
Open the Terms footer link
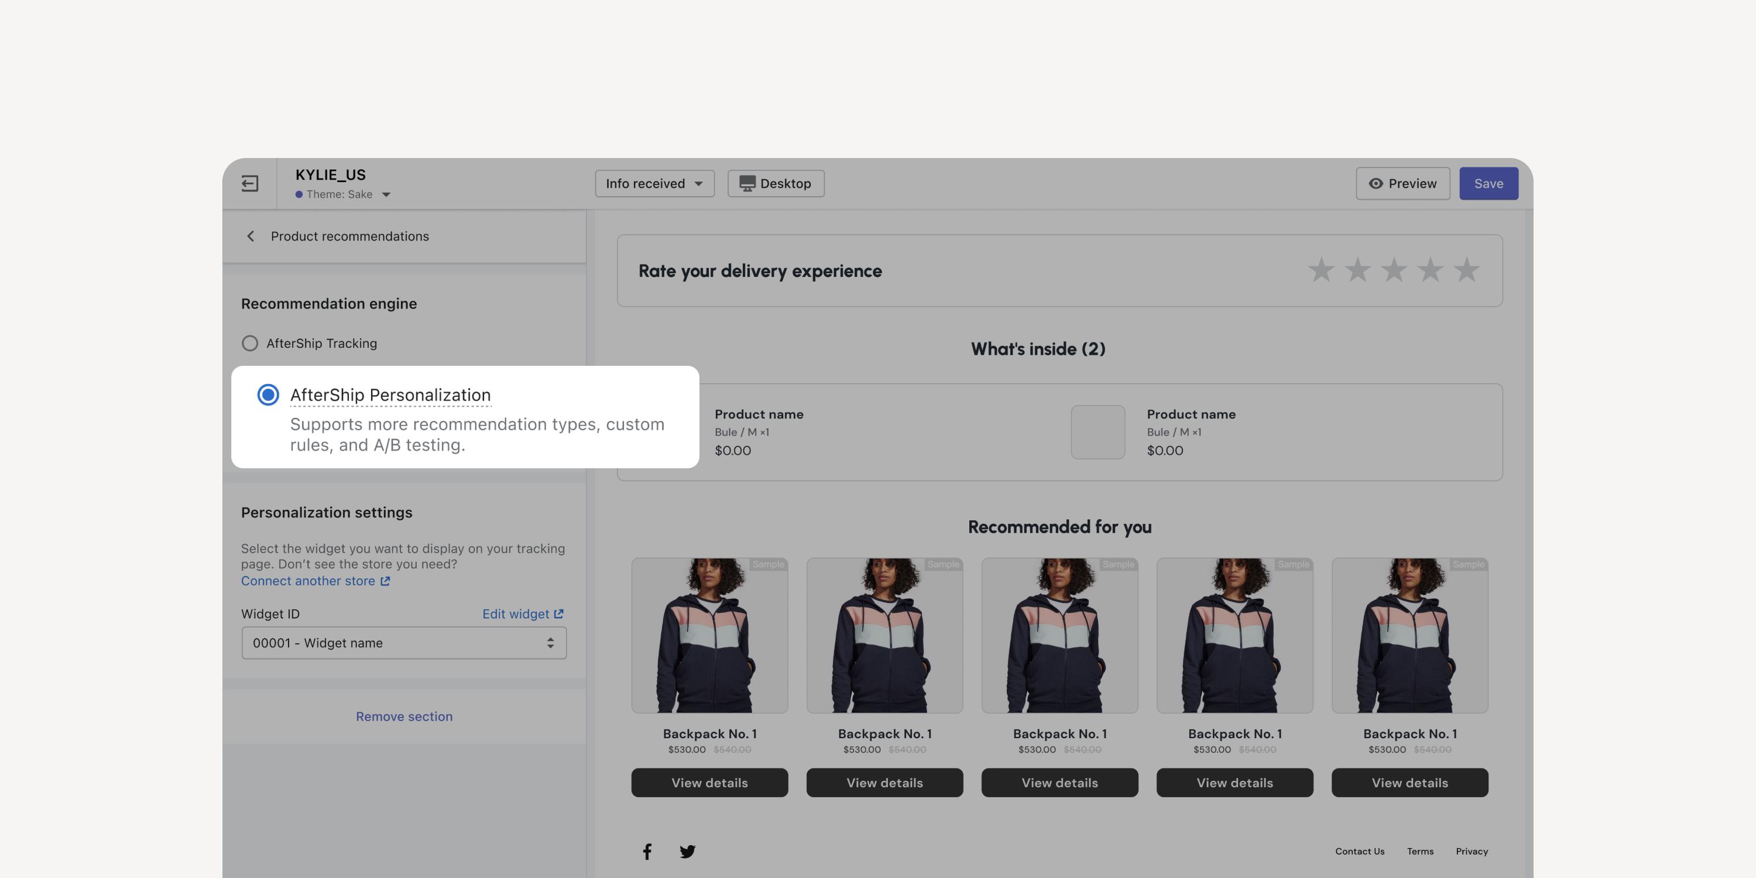coord(1420,852)
